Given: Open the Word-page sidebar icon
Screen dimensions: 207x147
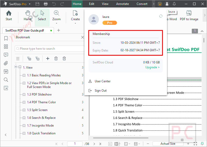Looking at the screenshot, I should tap(6, 71).
